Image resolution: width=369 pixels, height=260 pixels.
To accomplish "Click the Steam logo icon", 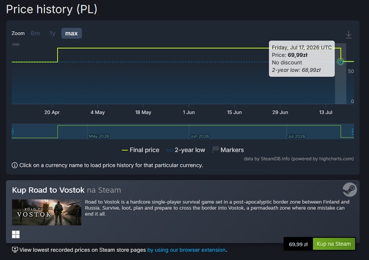I will pos(350,190).
